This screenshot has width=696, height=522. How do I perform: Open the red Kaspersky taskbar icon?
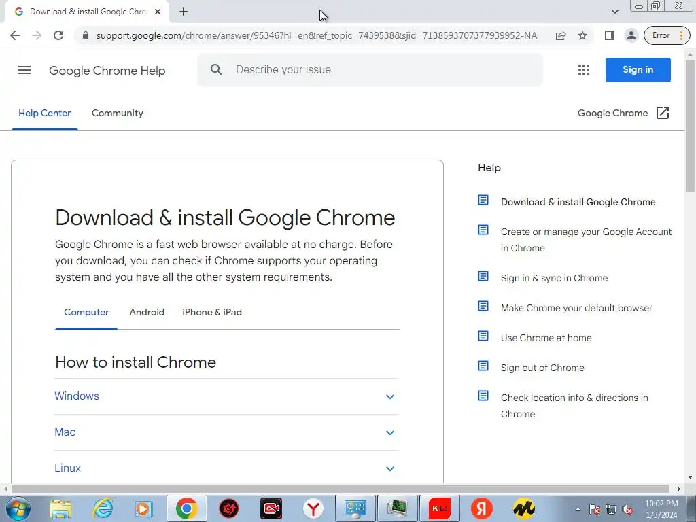tap(440, 508)
